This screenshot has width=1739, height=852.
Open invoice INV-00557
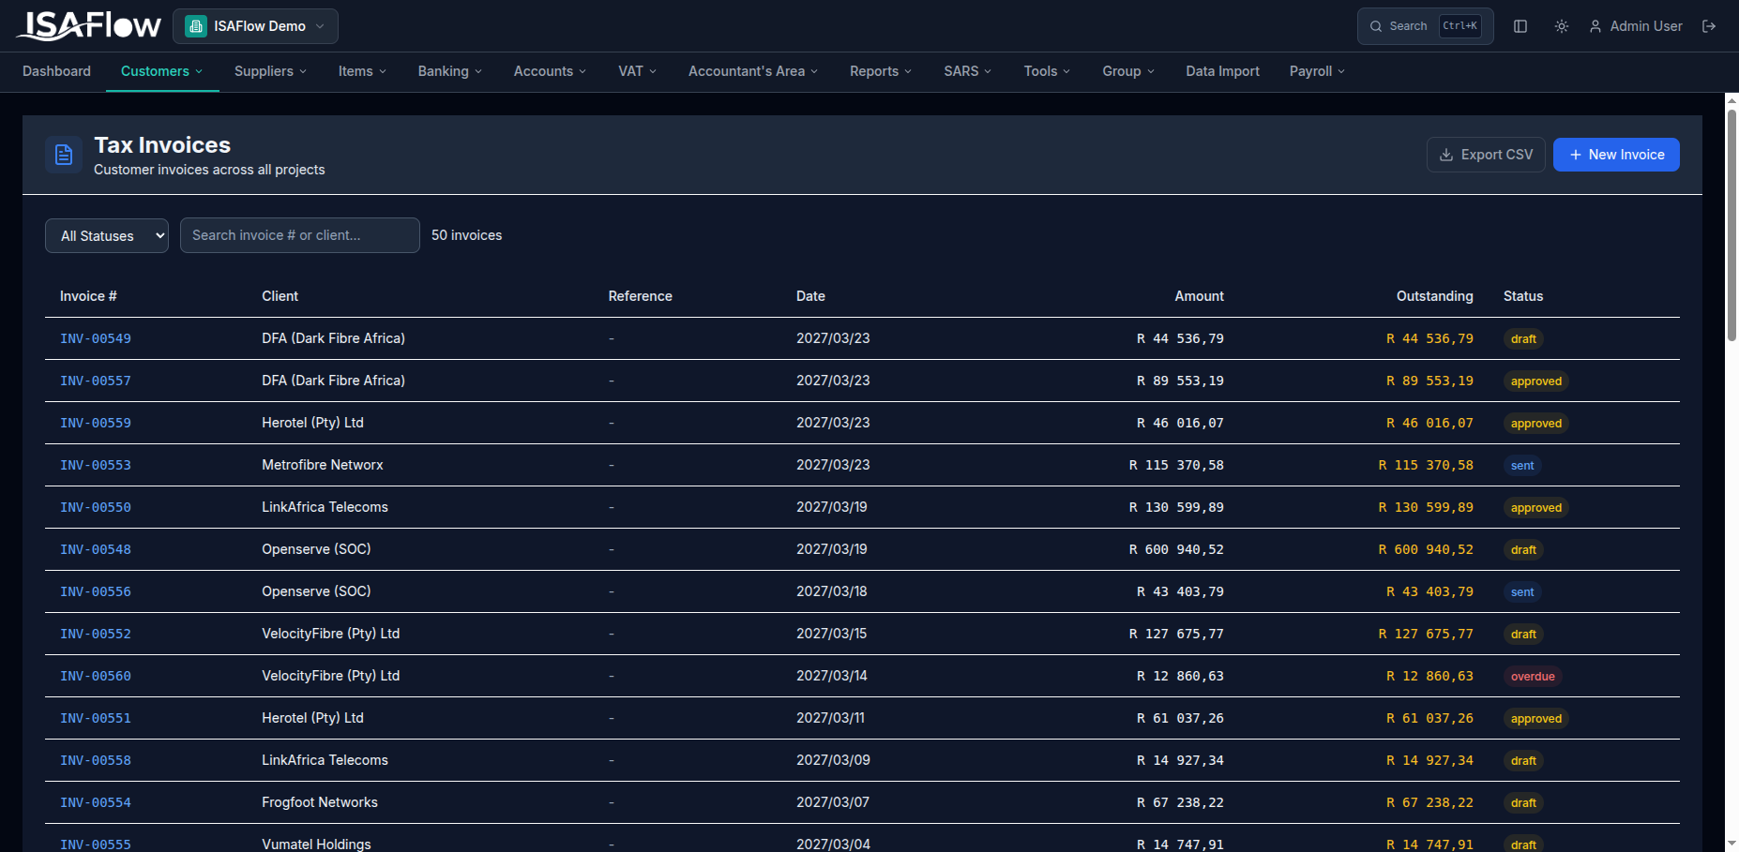point(96,381)
